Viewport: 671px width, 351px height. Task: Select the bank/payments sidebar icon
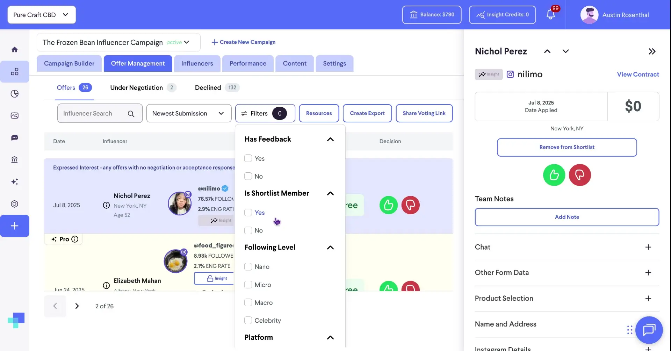click(15, 160)
